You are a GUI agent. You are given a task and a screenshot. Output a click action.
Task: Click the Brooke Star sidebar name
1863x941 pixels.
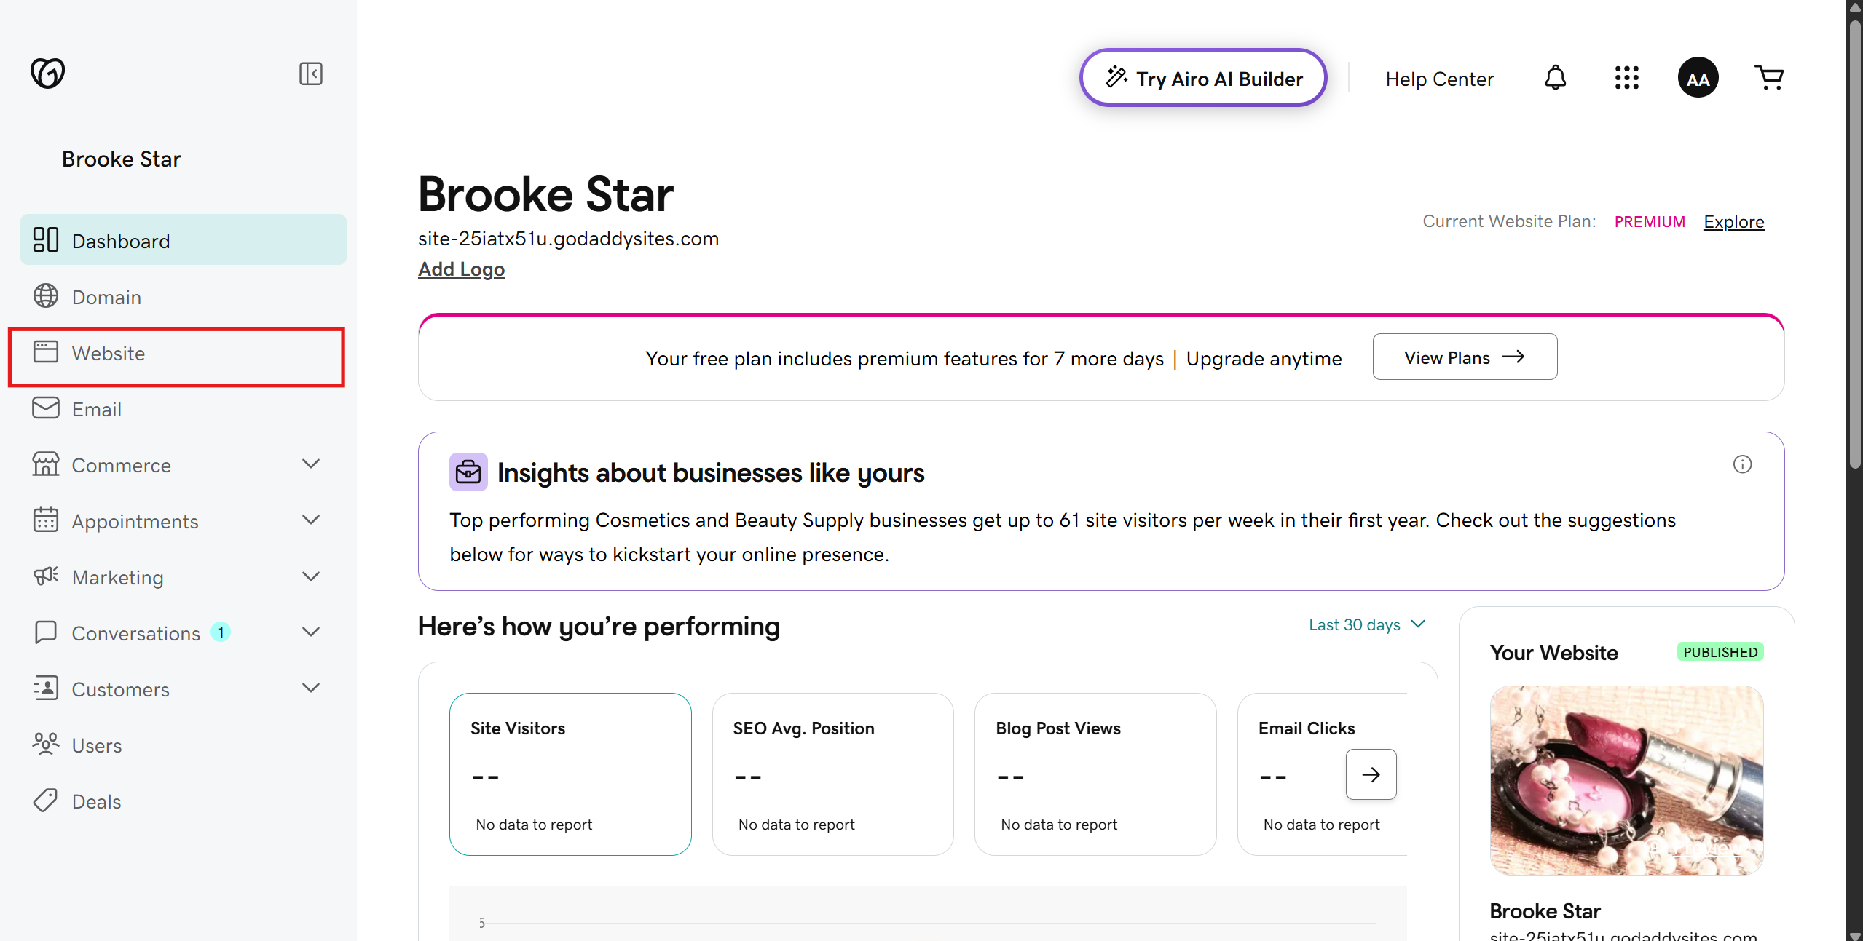pyautogui.click(x=121, y=159)
